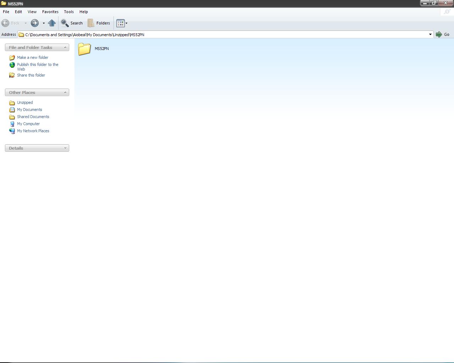
Task: Open Shared Documents link
Action: (33, 117)
